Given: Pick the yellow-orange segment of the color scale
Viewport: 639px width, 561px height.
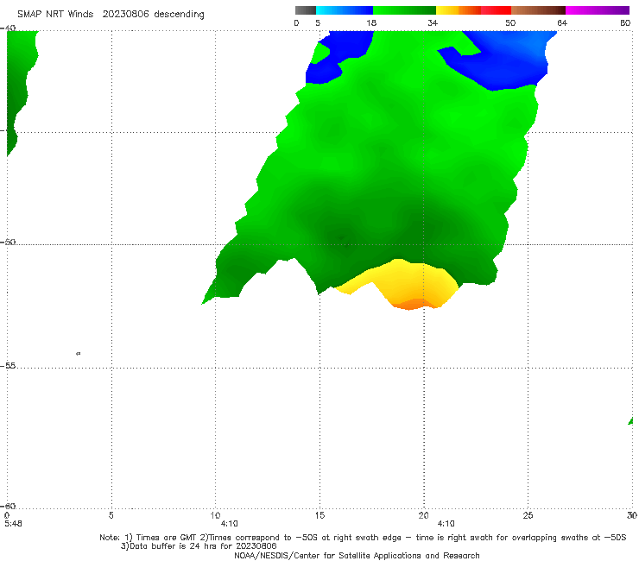Looking at the screenshot, I should click(459, 10).
